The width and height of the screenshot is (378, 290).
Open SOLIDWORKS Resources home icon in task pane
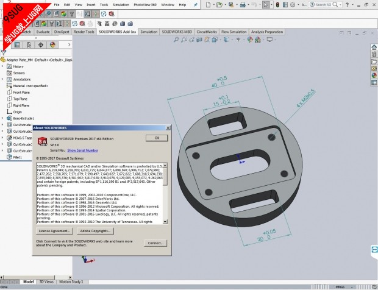pyautogui.click(x=374, y=47)
